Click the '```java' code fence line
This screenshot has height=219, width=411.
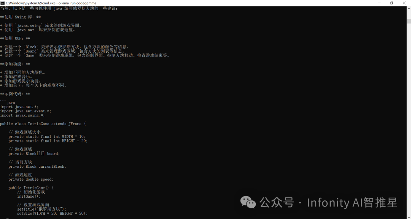8,102
